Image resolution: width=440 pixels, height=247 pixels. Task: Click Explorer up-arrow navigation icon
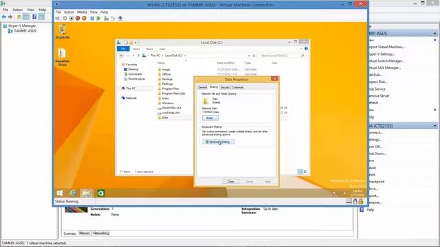point(139,56)
